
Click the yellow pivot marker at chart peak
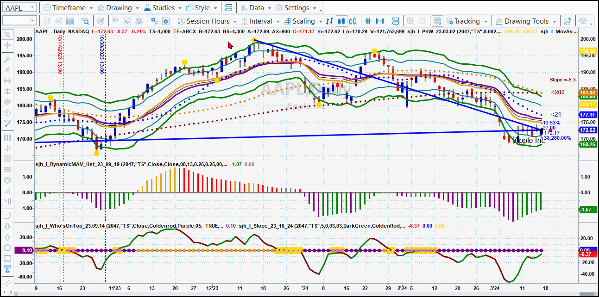coord(254,41)
